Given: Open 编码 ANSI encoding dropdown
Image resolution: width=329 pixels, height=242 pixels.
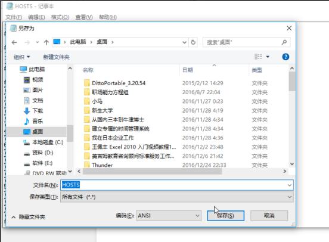Looking at the screenshot, I should coord(169,216).
